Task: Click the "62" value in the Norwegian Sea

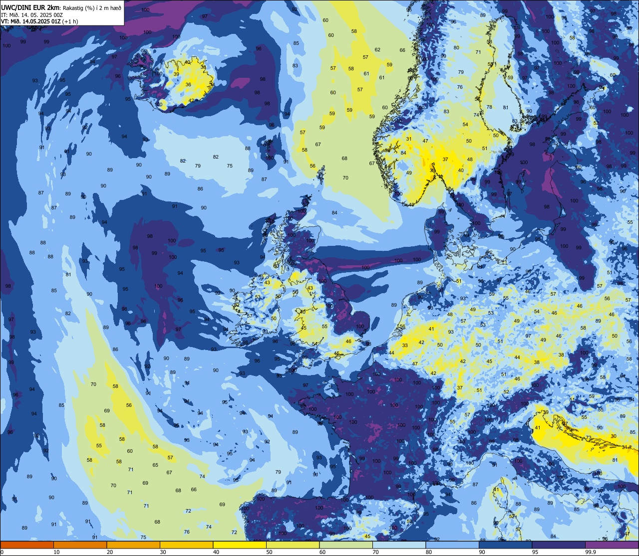Action: point(377,50)
